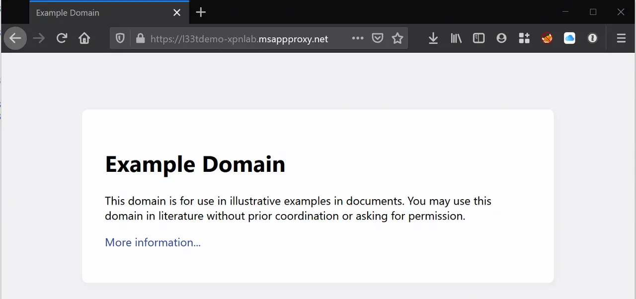636x299 pixels.
Task: Show library history and bookmarks
Action: tap(456, 38)
